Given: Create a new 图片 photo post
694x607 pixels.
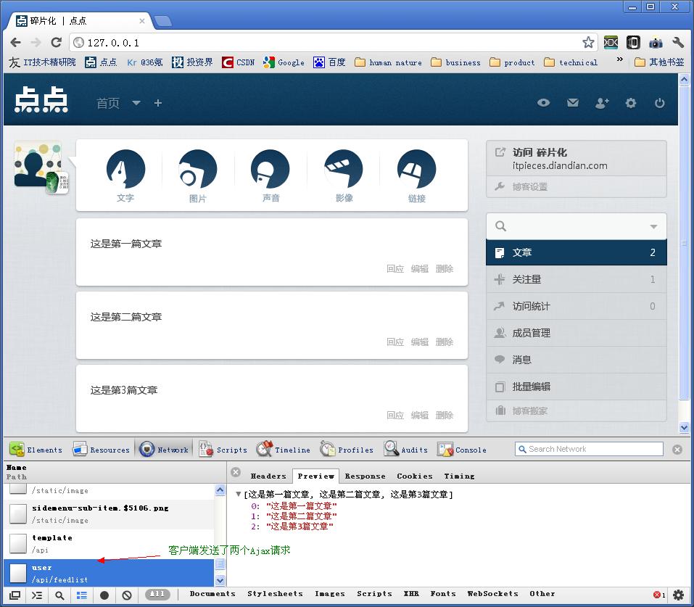Looking at the screenshot, I should coord(198,176).
